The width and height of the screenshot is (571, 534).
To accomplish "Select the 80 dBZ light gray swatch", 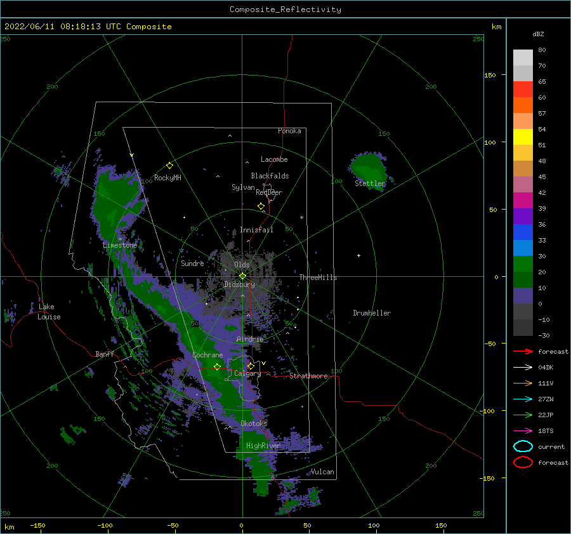I will (x=523, y=57).
